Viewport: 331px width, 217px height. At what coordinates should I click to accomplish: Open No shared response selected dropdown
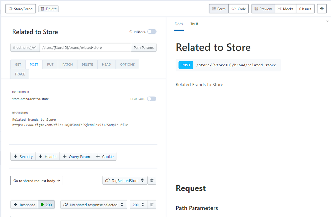point(93,205)
